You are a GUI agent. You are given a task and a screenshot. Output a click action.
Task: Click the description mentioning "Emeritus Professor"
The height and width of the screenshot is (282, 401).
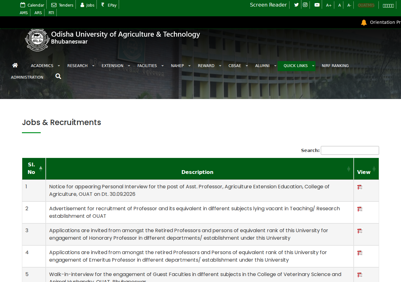188,256
